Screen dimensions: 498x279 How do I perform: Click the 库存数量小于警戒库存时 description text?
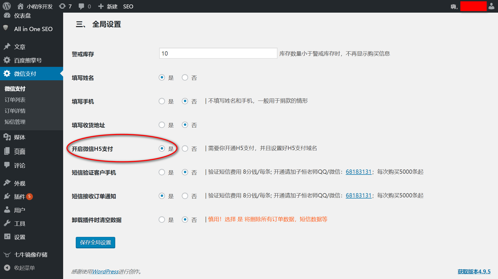click(x=335, y=54)
